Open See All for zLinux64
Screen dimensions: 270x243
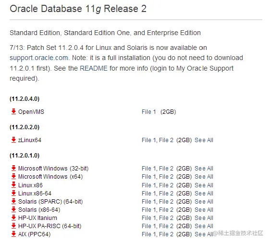(x=204, y=140)
